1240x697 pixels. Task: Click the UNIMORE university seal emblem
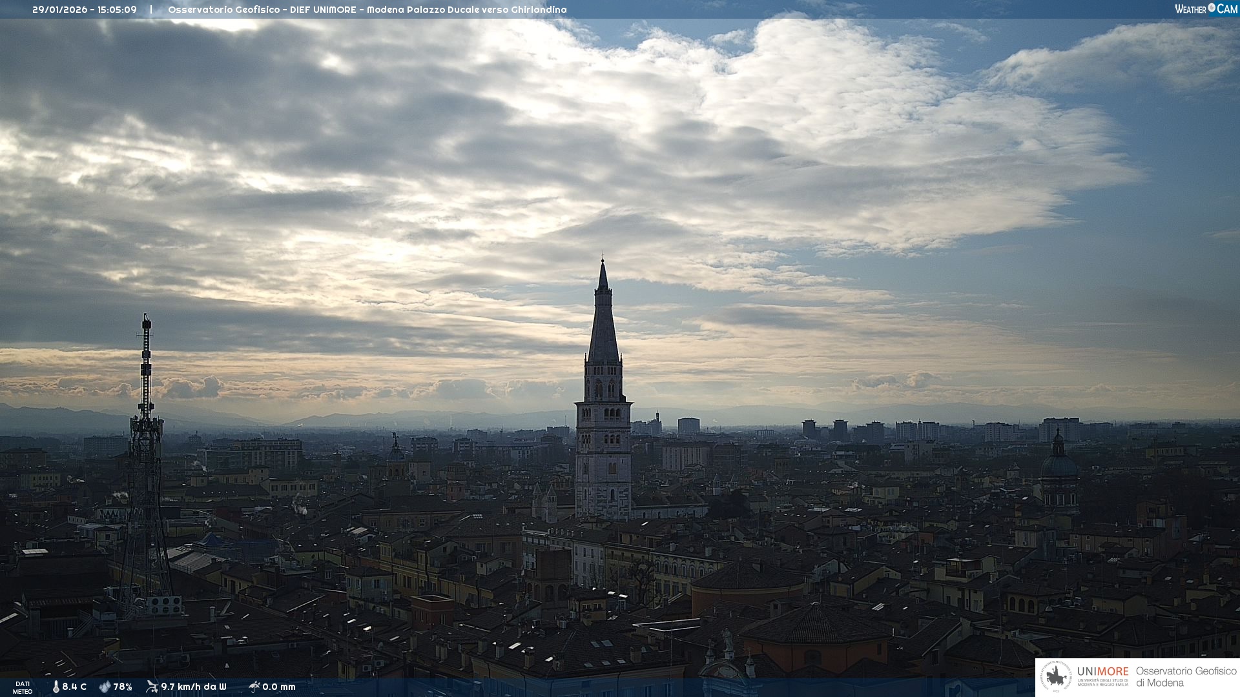tap(1057, 677)
